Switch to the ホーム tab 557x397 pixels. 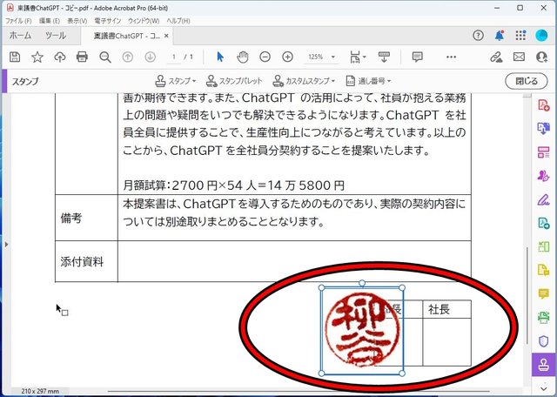[20, 36]
